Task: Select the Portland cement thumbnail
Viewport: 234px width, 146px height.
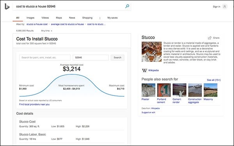Action: coord(164,90)
